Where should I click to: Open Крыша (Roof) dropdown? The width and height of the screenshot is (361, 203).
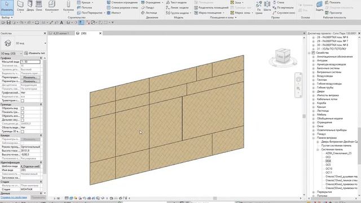coord(93,2)
